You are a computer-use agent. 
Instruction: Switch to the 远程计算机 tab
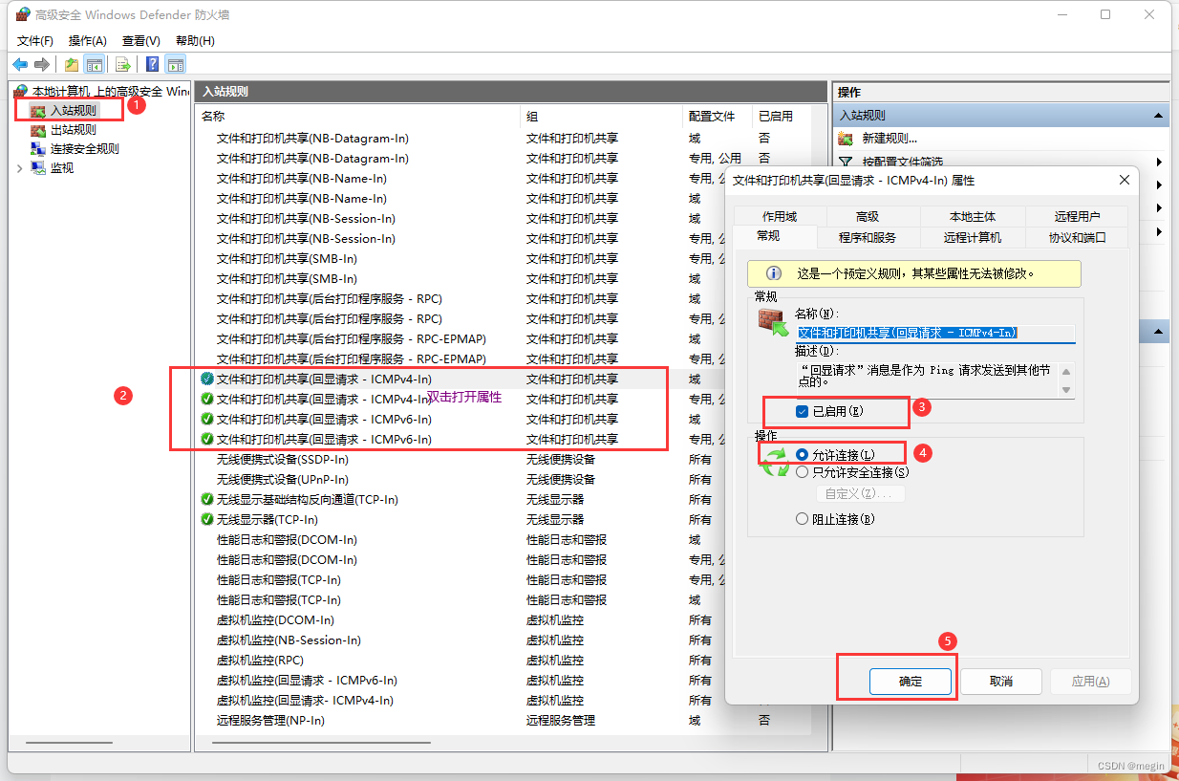tap(973, 238)
